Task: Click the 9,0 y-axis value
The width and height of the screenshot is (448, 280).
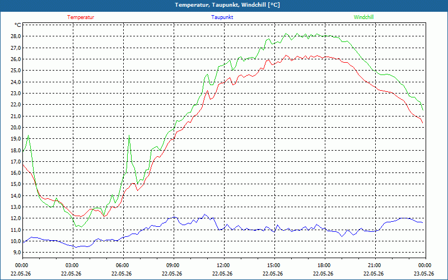Action: [17, 253]
